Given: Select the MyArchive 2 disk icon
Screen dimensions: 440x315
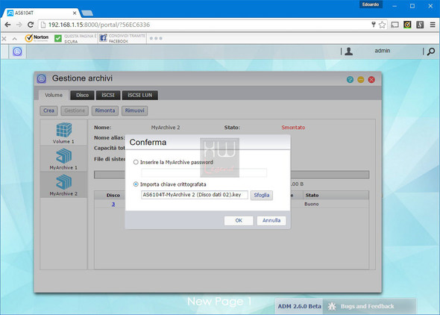Looking at the screenshot, I should point(64,182).
